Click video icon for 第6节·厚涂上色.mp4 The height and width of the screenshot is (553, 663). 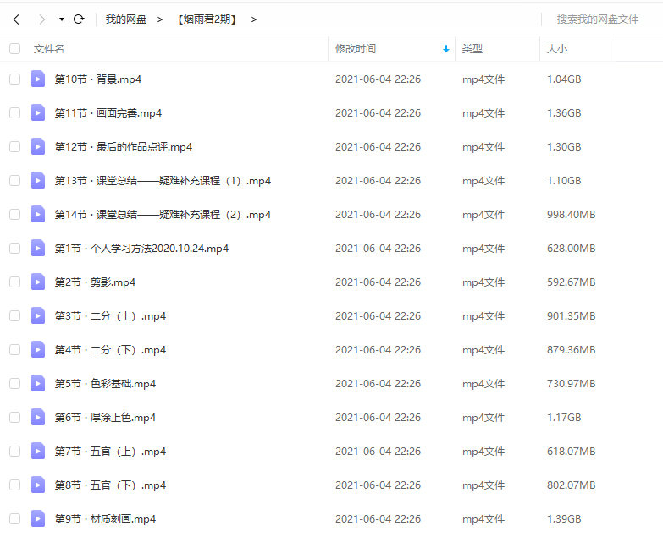(38, 417)
